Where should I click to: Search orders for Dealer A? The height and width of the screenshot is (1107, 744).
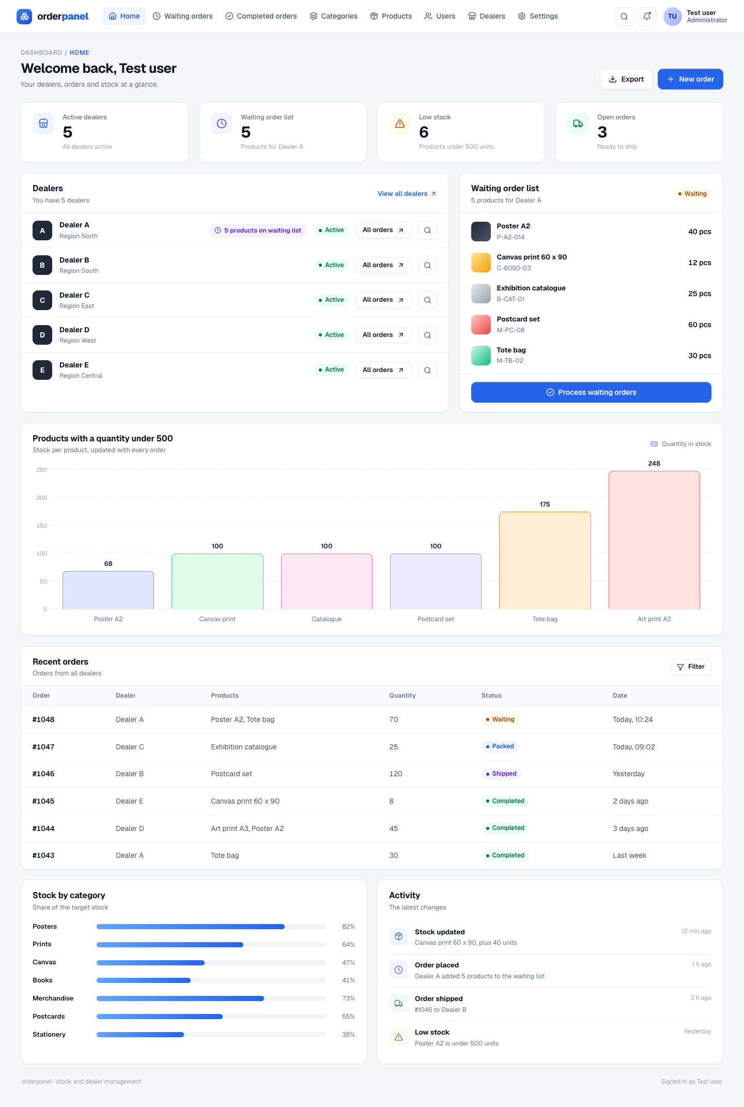click(x=428, y=230)
